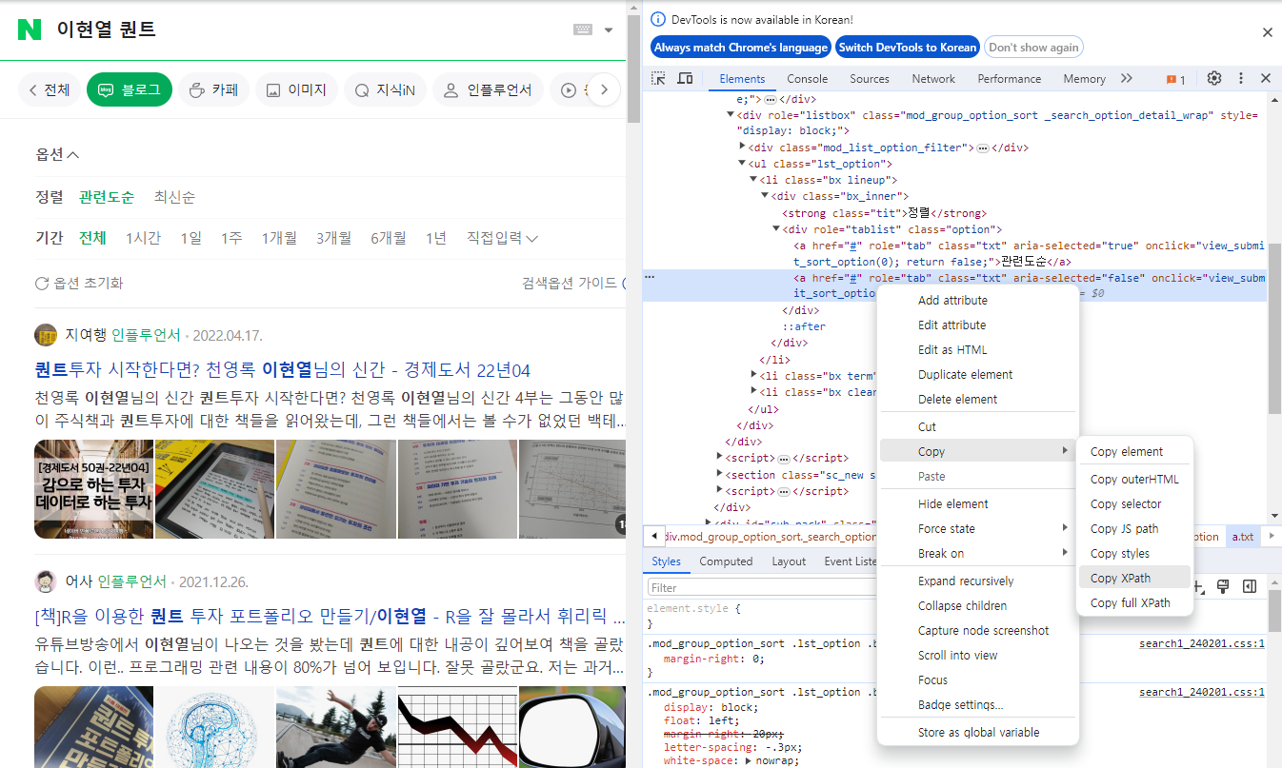
Task: Select the 인플루언서 tab
Action: coord(488,90)
